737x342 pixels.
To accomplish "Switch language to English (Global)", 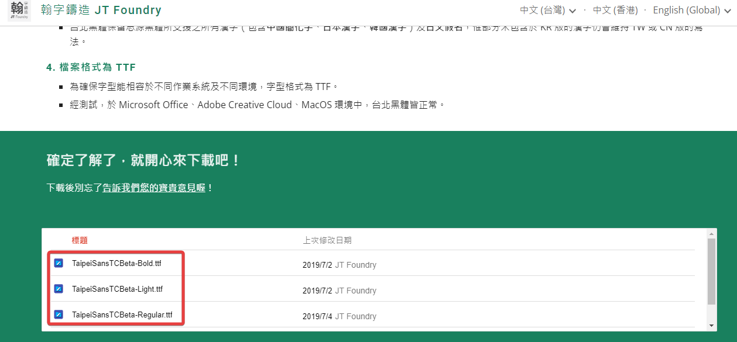I will (686, 10).
